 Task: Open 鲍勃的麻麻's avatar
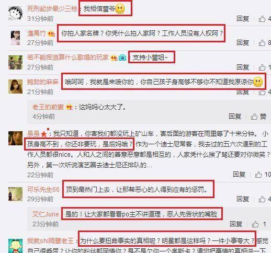click(x=16, y=86)
